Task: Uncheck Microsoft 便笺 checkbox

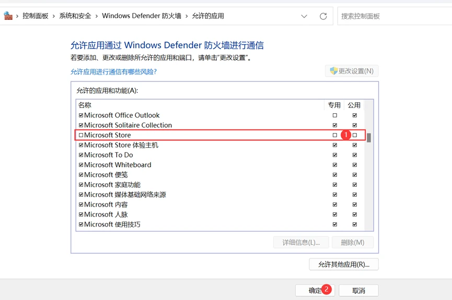Action: tap(81, 175)
